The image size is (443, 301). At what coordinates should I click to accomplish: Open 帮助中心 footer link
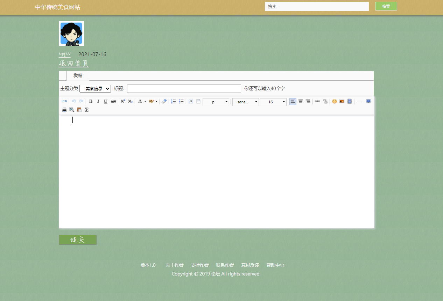(x=275, y=265)
